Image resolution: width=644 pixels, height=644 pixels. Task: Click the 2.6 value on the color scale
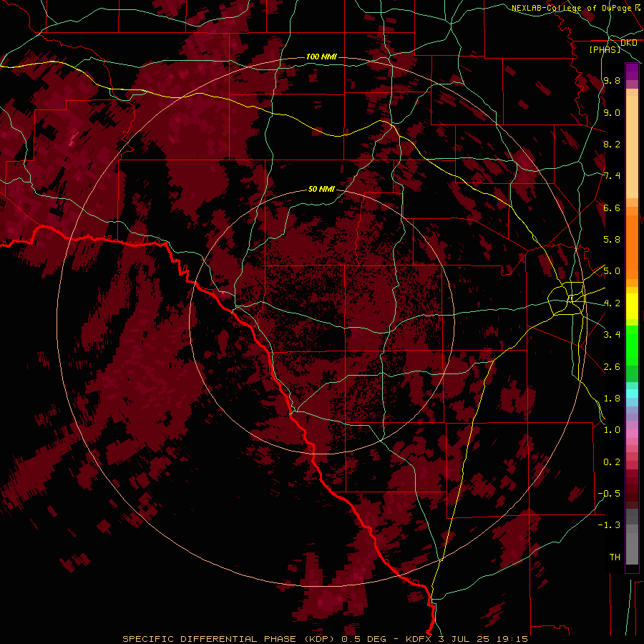(612, 367)
